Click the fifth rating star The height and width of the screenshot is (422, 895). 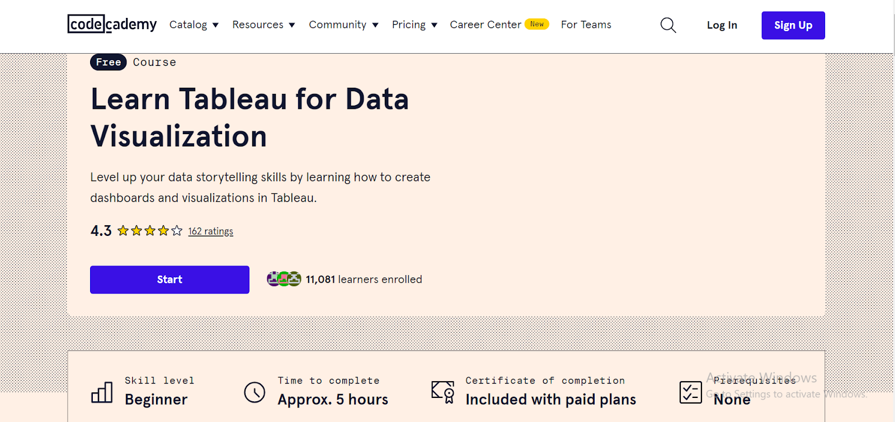176,230
